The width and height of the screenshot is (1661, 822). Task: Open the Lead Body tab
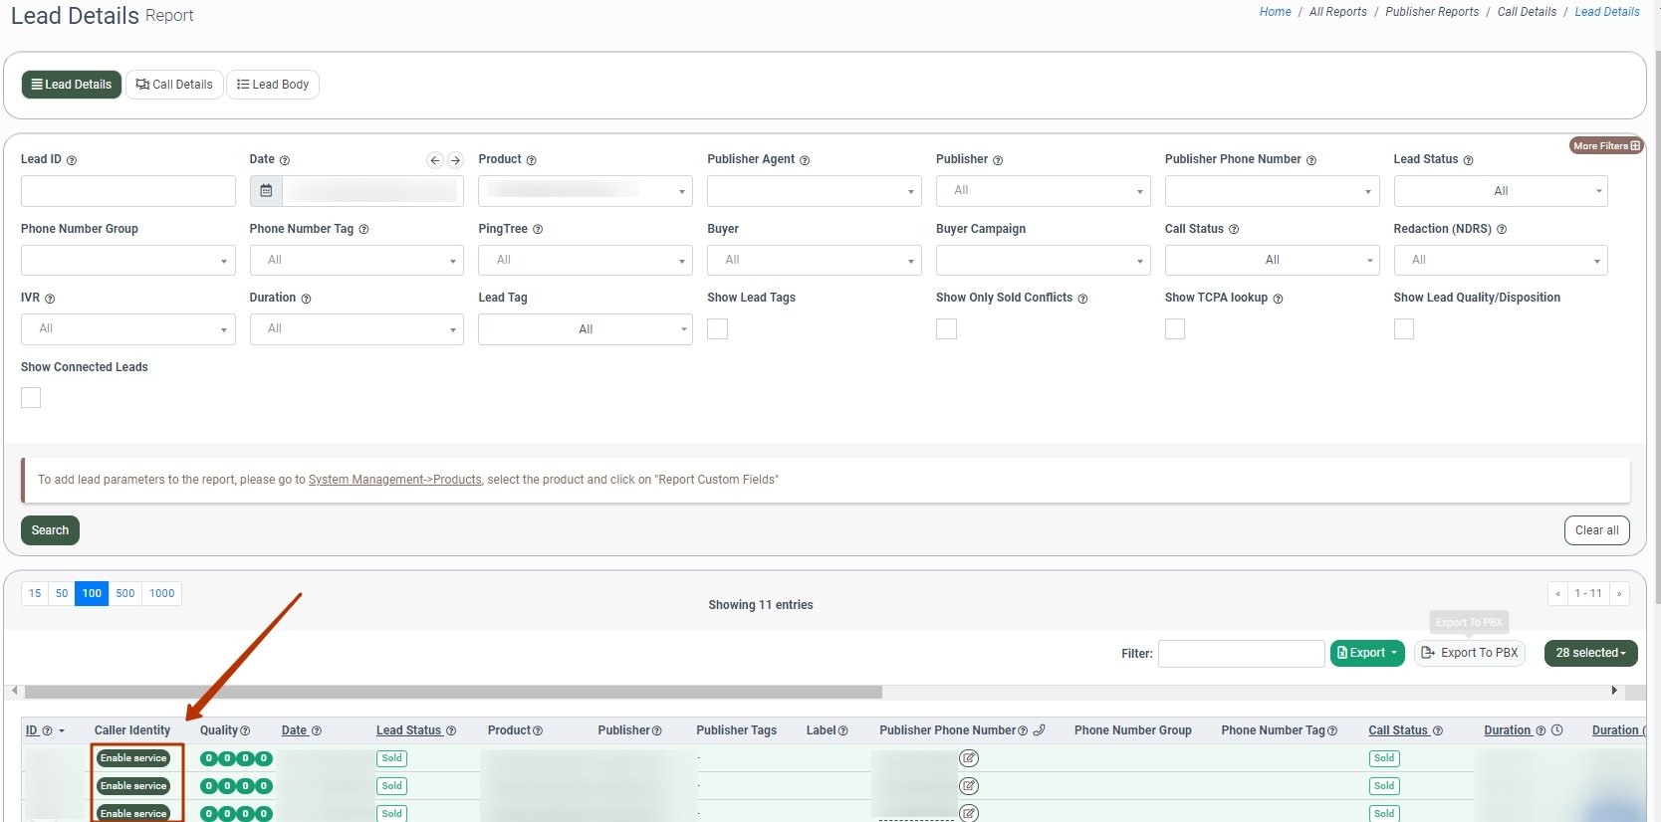[x=273, y=85]
